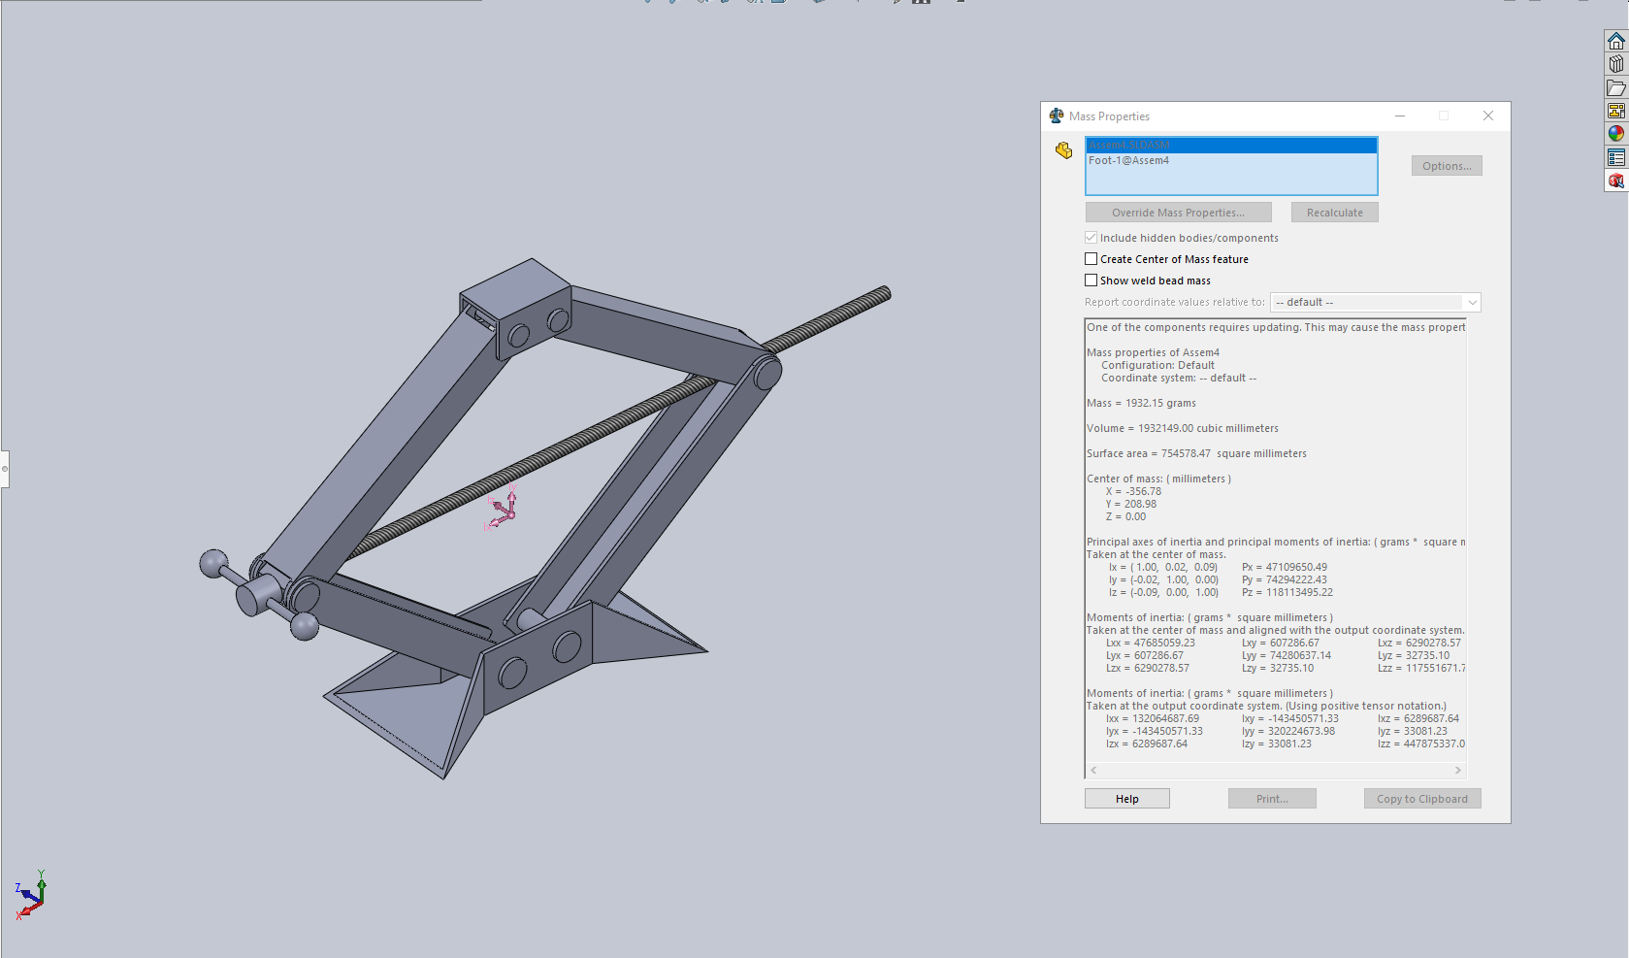
Task: Click the Options... button
Action: 1446,166
